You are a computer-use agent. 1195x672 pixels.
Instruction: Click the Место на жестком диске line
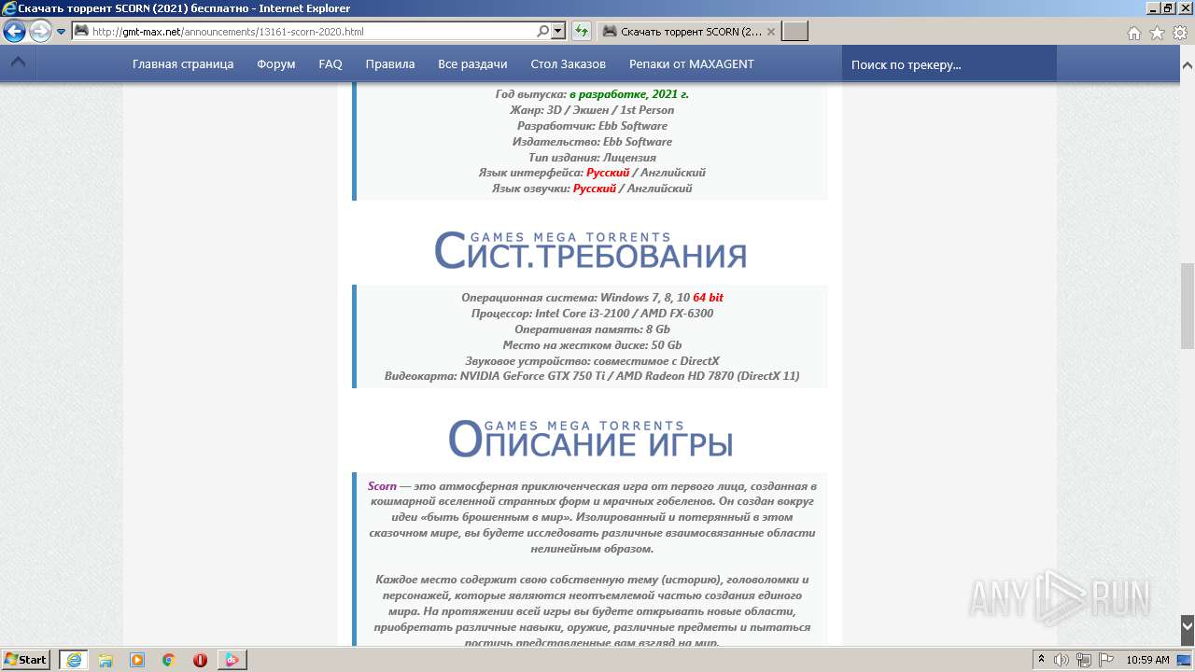592,345
